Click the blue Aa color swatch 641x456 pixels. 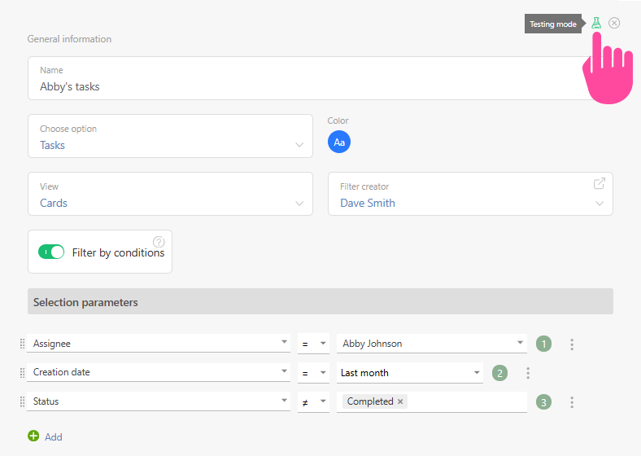pyautogui.click(x=339, y=142)
